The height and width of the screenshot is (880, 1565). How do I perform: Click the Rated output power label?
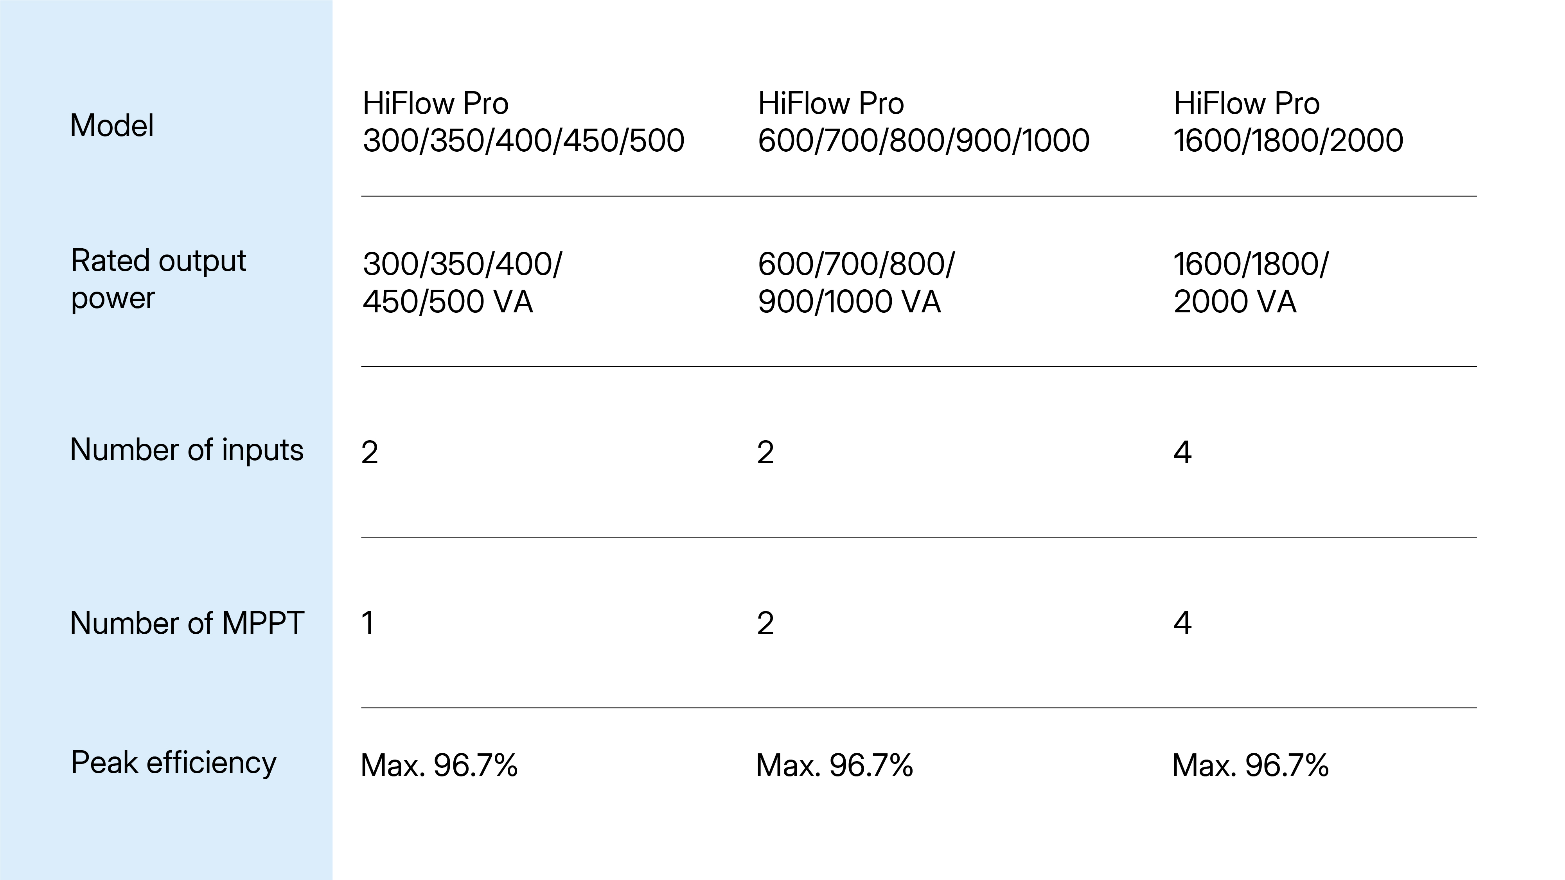tap(158, 280)
